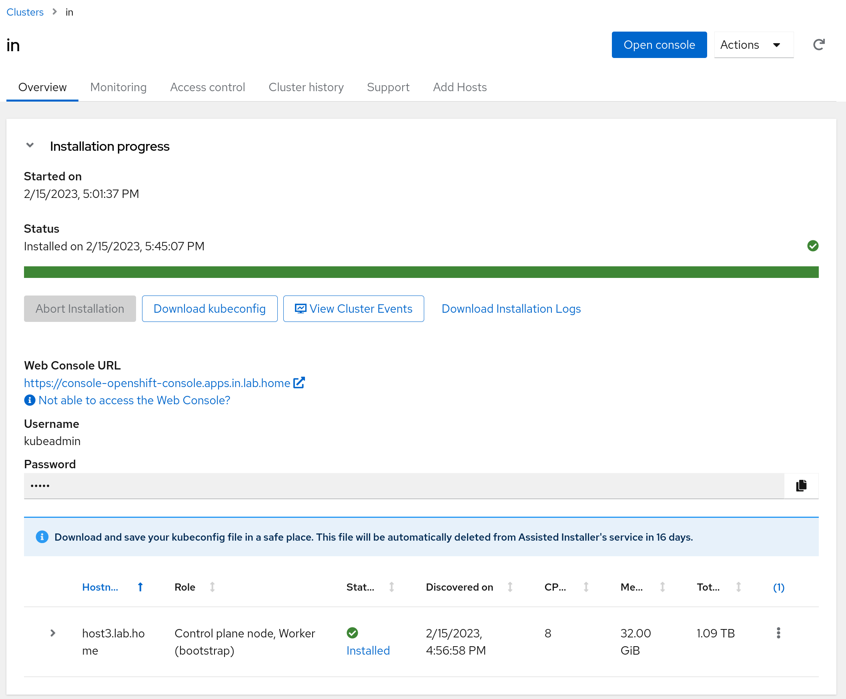Sort by Hostname column arrow
This screenshot has width=846, height=699.
(x=140, y=587)
